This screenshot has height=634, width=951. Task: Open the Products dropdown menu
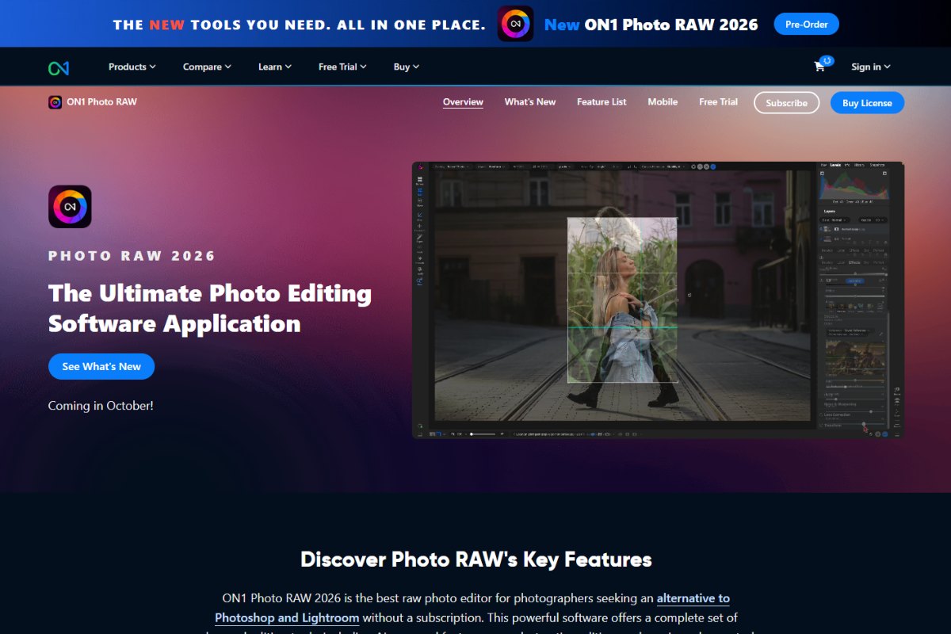click(x=131, y=67)
